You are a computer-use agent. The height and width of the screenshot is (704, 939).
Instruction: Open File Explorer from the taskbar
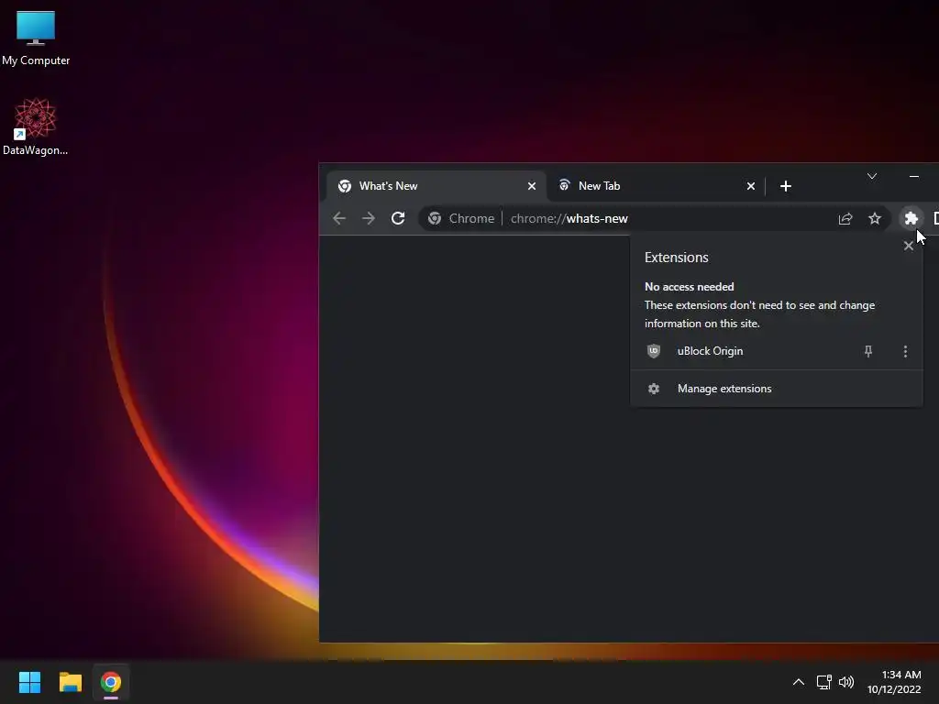70,682
